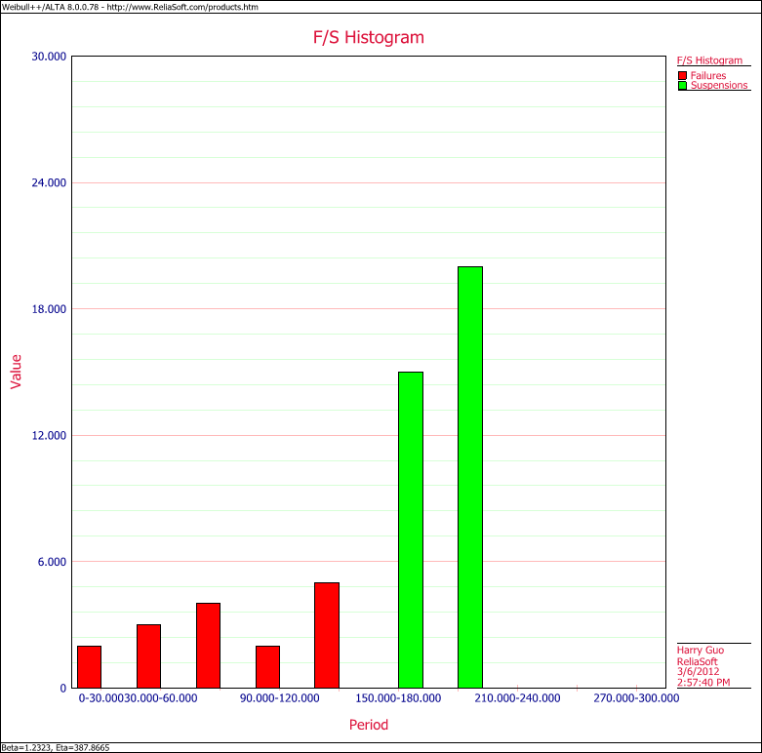Click the green Suspensions legend swatch

click(683, 85)
